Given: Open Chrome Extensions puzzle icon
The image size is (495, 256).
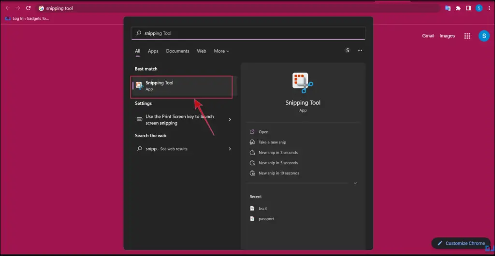Looking at the screenshot, I should tap(458, 8).
